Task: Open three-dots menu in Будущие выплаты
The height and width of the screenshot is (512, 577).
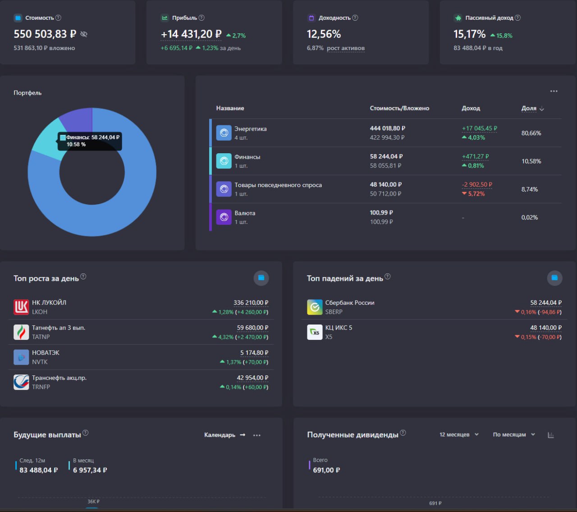Action: pyautogui.click(x=257, y=435)
